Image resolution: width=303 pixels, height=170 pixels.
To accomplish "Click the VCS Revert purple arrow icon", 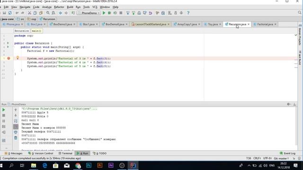I will pos(151,13).
